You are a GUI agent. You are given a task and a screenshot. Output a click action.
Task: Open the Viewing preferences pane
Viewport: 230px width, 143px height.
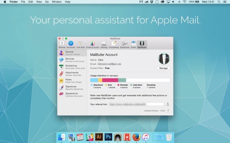click(x=104, y=44)
